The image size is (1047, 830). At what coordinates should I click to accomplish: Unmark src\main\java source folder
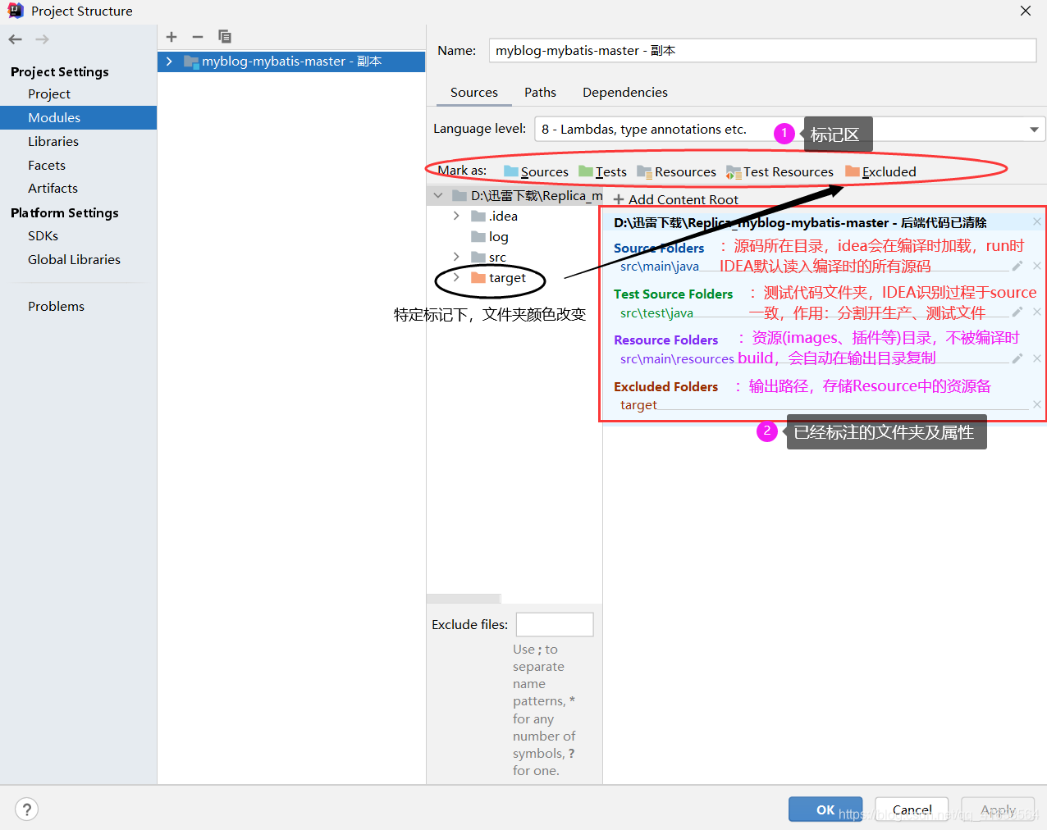point(1037,266)
